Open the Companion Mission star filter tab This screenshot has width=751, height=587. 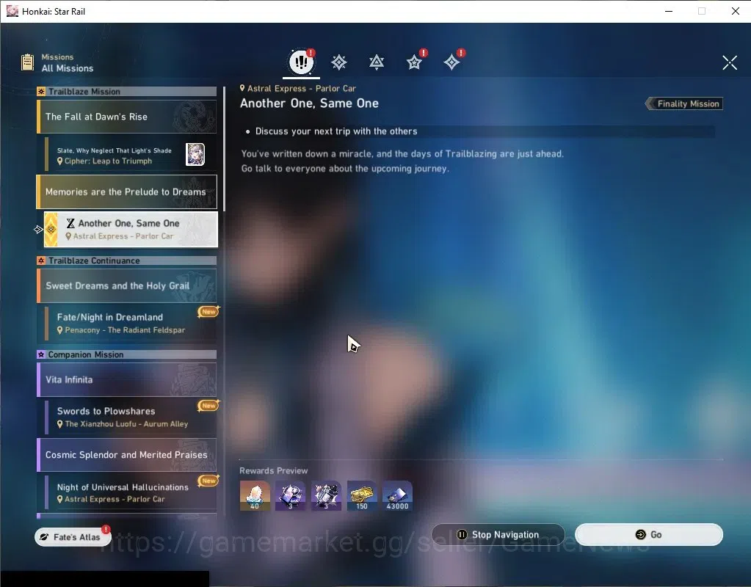[414, 62]
